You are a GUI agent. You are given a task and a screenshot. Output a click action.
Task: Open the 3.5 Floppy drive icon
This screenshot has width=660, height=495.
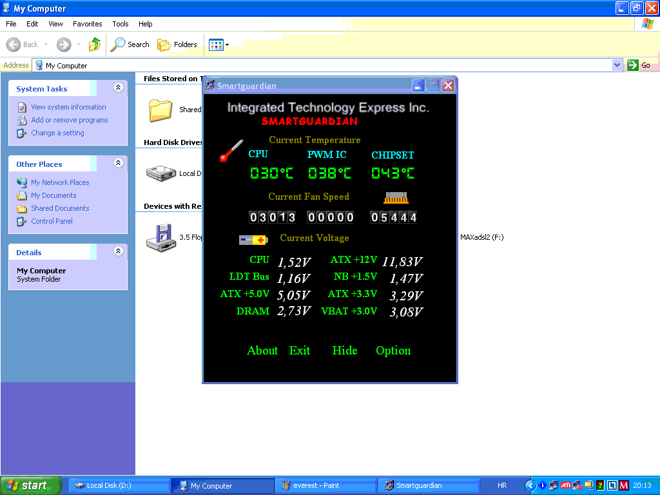coord(159,237)
